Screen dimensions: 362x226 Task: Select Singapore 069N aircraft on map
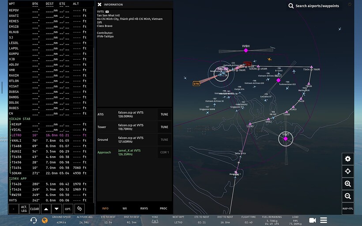207,113
